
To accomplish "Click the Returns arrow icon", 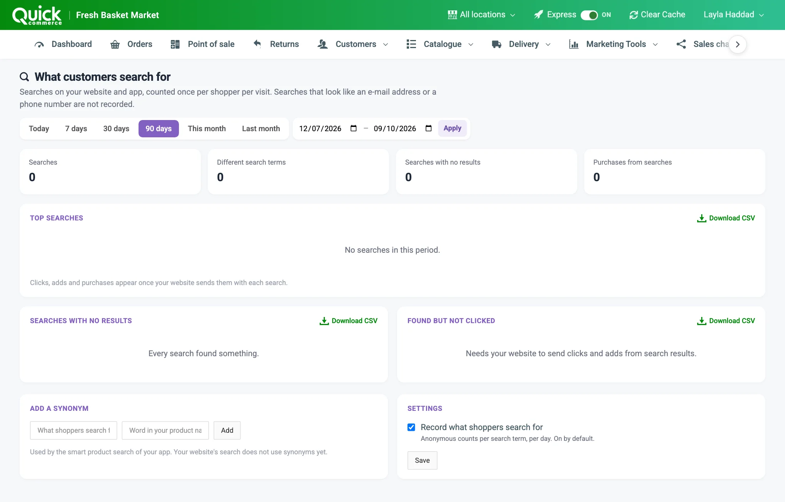I will pyautogui.click(x=257, y=44).
